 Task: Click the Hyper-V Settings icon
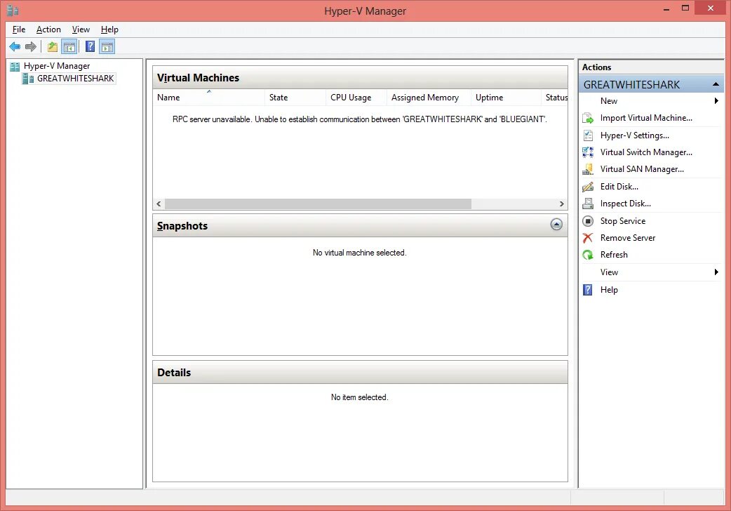pyautogui.click(x=588, y=135)
